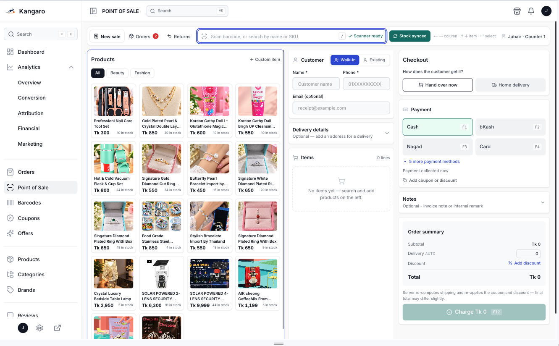The height and width of the screenshot is (346, 559).
Task: Click the external link icon in sidebar footer
Action: 58,328
